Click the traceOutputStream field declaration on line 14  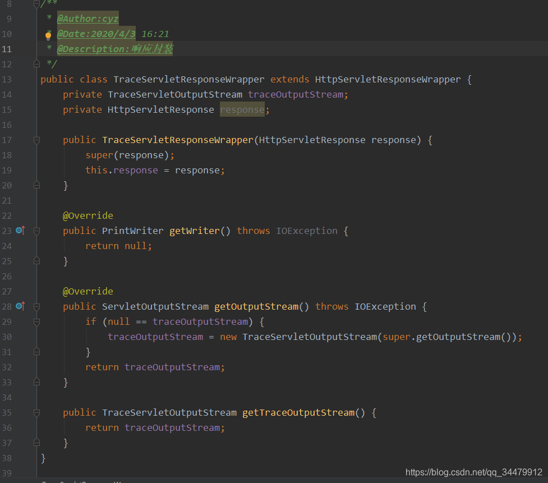tap(296, 94)
